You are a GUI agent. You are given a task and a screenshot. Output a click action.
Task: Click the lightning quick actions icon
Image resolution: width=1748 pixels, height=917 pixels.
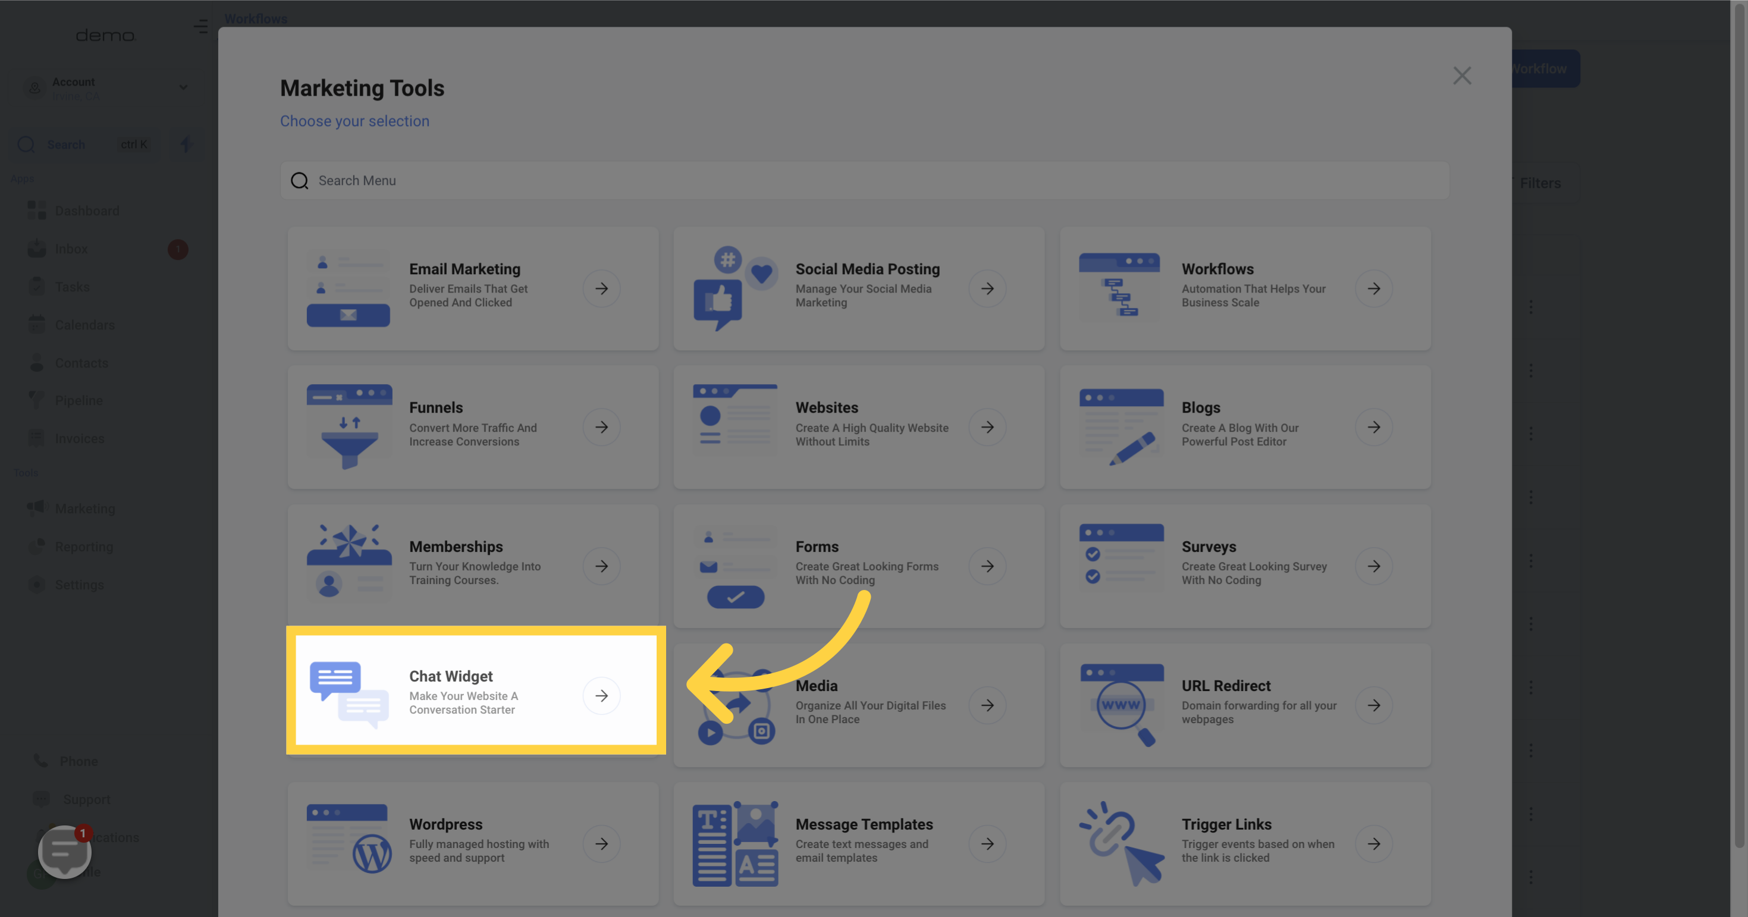pyautogui.click(x=186, y=145)
